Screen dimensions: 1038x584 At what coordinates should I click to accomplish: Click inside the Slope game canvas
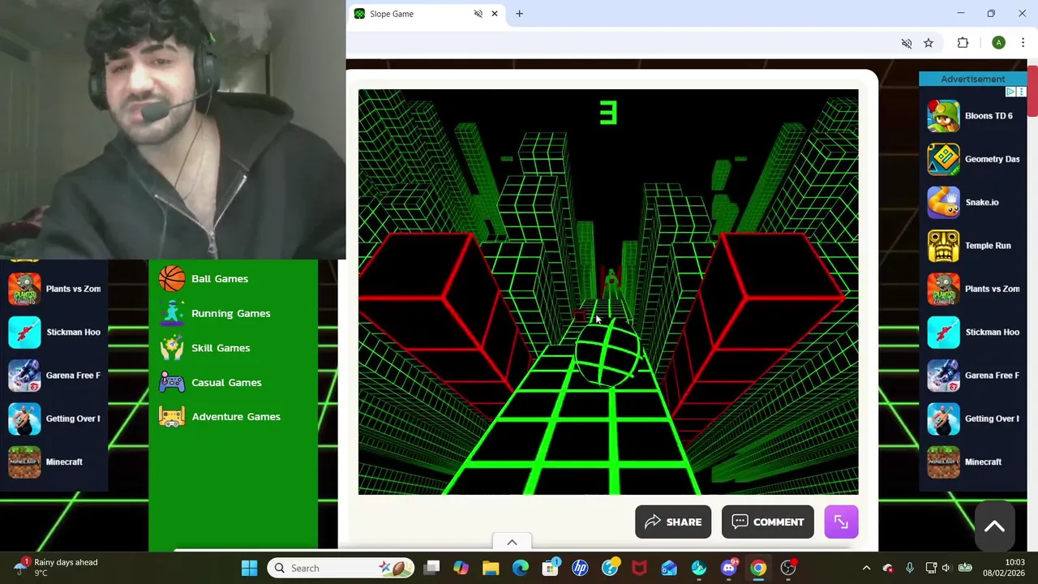608,292
